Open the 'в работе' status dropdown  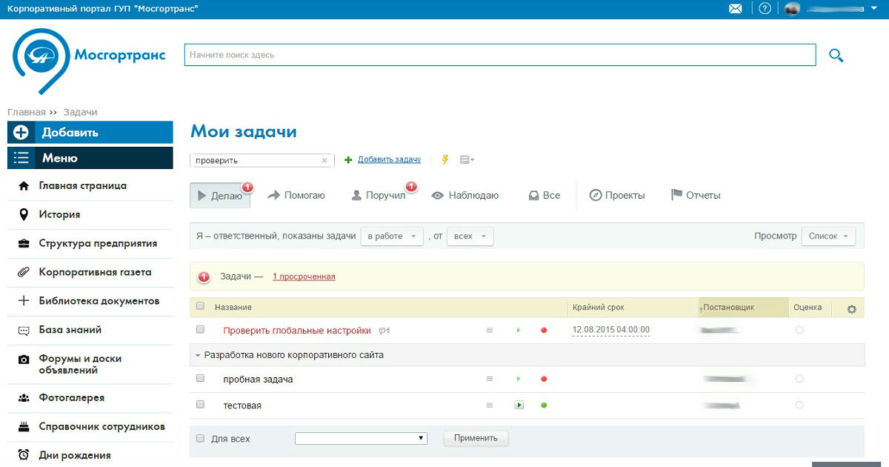point(392,236)
